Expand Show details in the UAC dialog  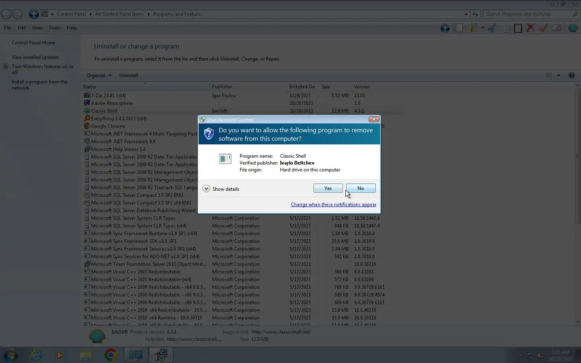click(221, 189)
